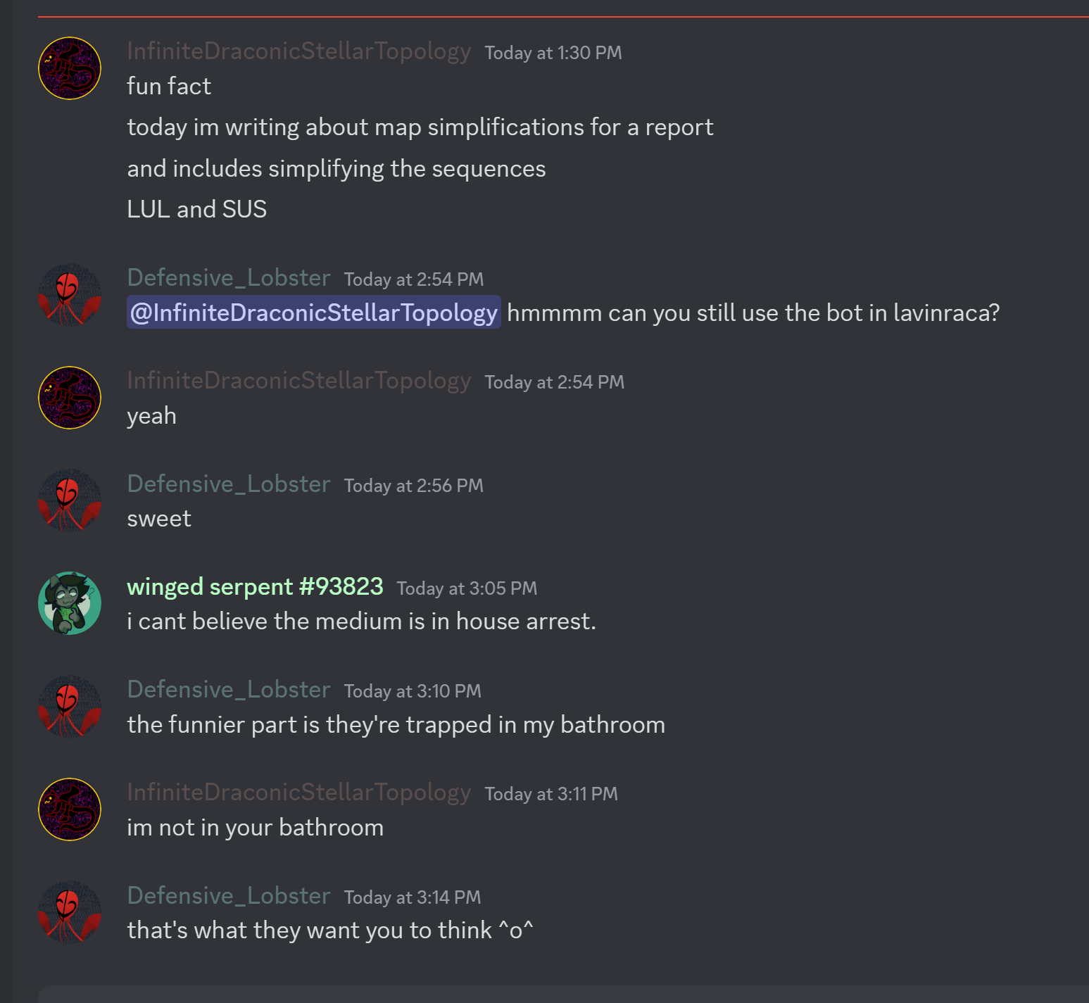
Task: Open the winged serpent #93823 username
Action: (255, 586)
